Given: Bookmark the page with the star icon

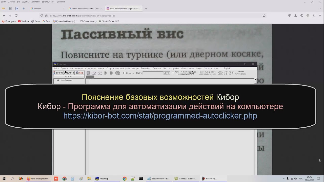Looking at the screenshot, I should pyautogui.click(x=264, y=15).
